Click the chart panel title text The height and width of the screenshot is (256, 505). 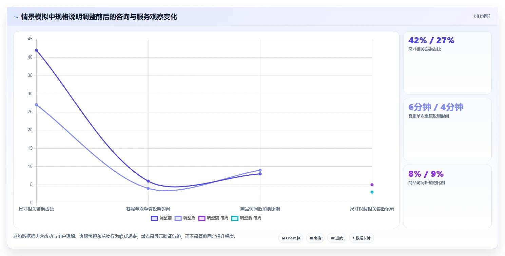[99, 17]
